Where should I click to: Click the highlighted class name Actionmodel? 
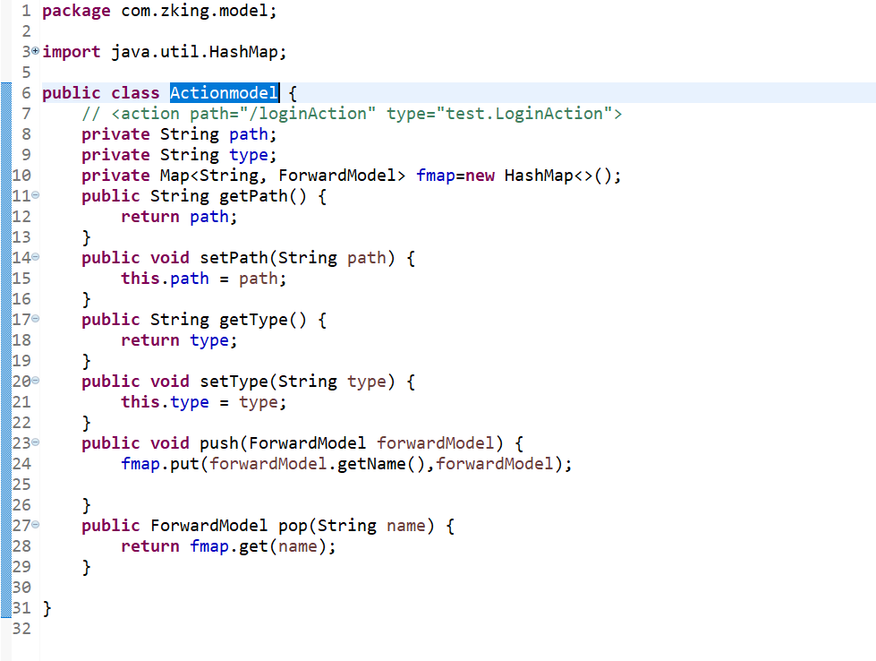224,93
